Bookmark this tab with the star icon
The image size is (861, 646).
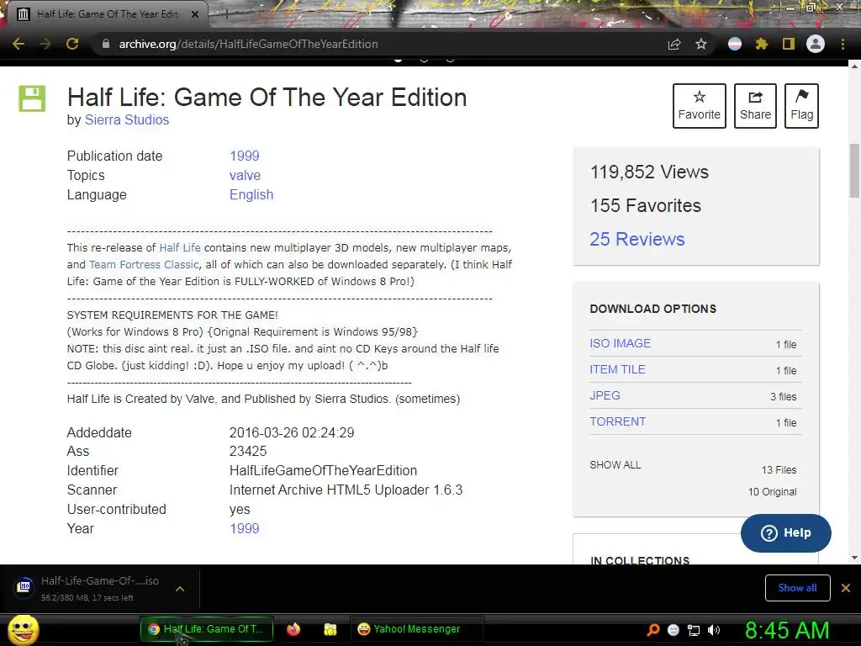[x=701, y=44]
